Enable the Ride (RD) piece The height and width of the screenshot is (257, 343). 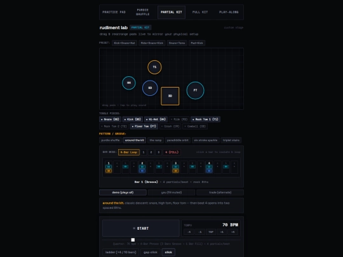[179, 119]
